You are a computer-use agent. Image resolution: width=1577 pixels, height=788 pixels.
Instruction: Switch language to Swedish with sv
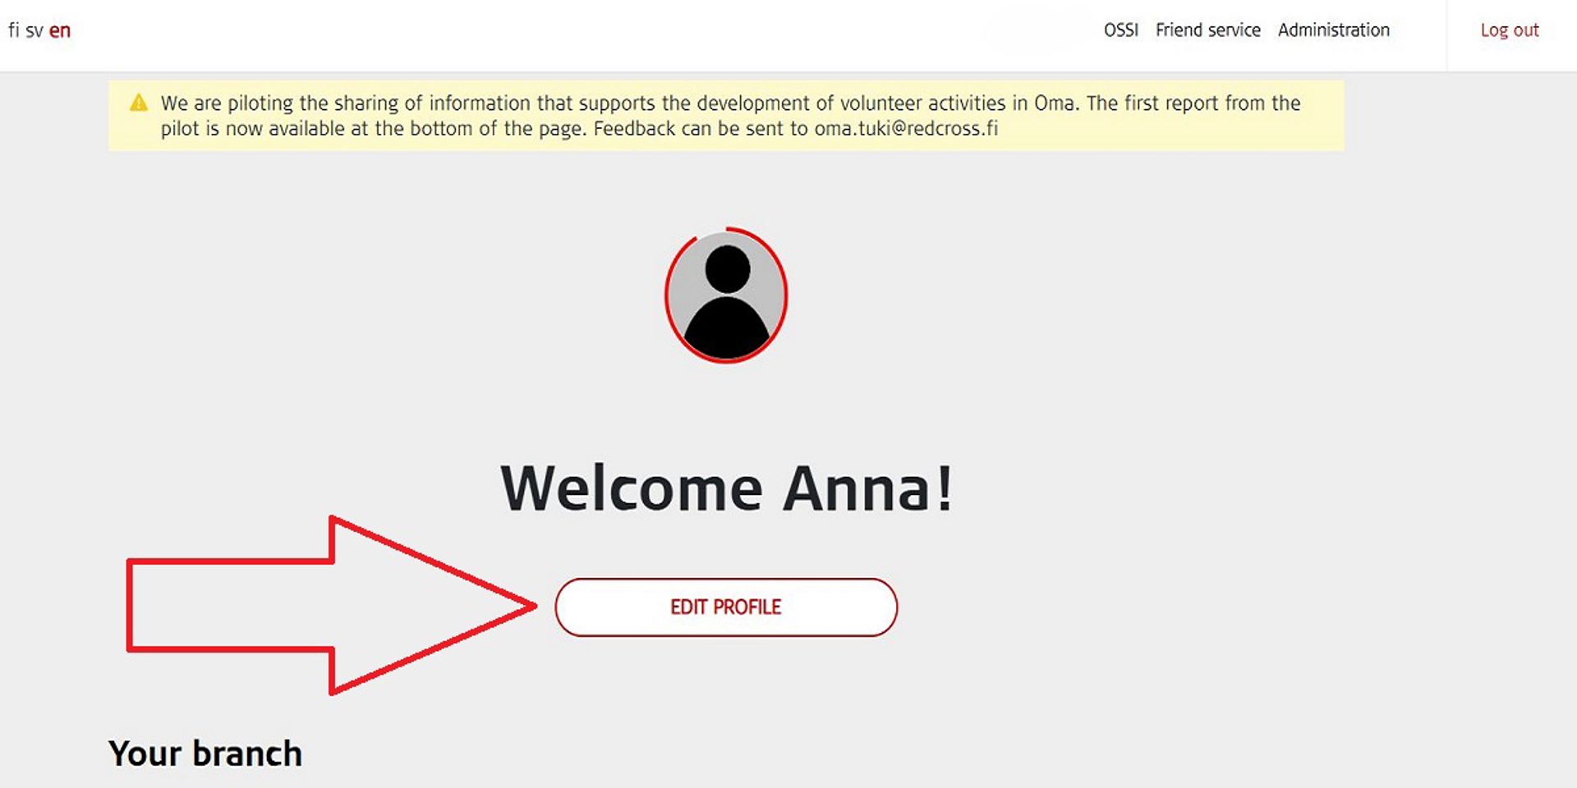(34, 30)
